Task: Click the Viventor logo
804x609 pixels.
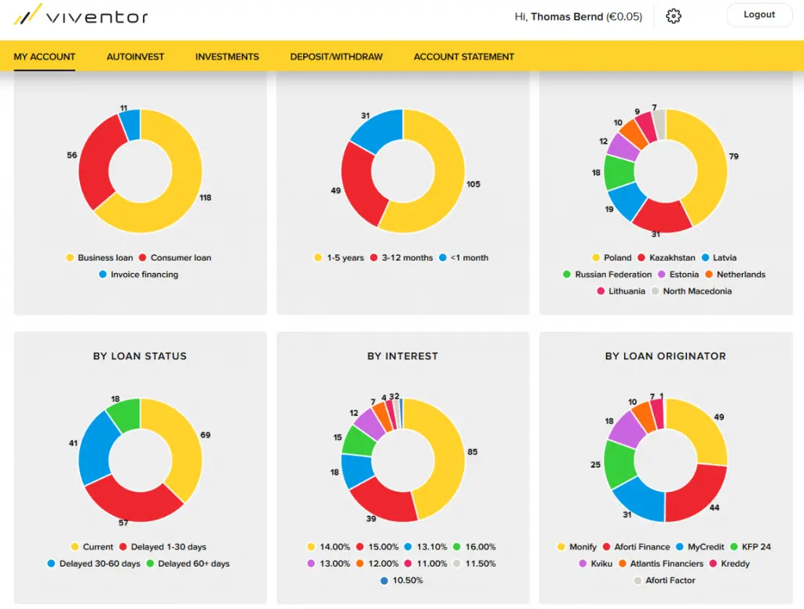Action: coord(81,16)
